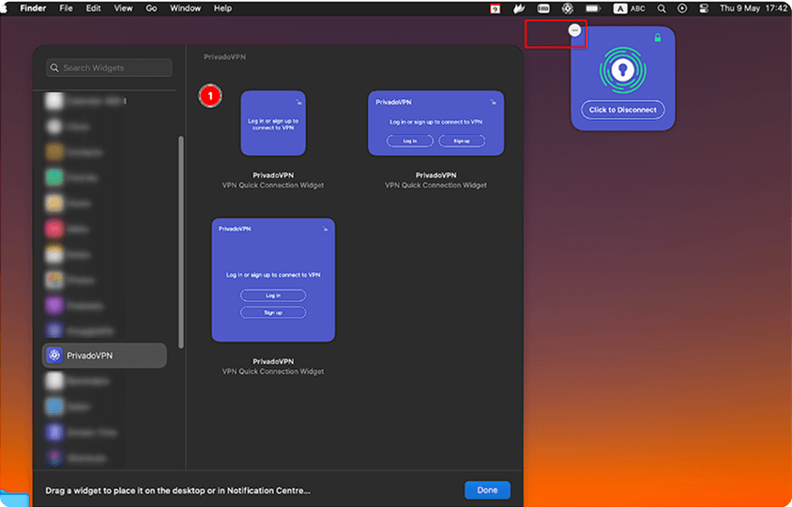This screenshot has height=507, width=792.
Task: Open the Edit menu
Action: (x=94, y=8)
